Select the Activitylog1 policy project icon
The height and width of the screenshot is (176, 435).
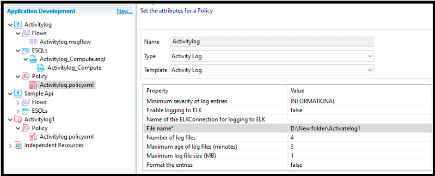(18, 119)
